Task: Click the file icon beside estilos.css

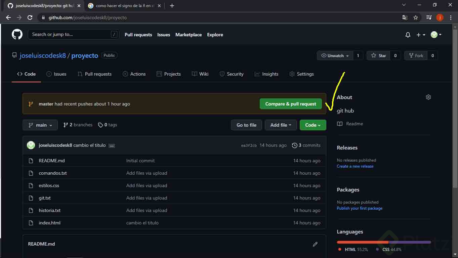Action: coord(31,185)
